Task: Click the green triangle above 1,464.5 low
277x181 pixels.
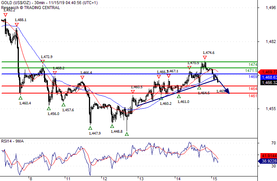Action: pyautogui.click(x=199, y=87)
